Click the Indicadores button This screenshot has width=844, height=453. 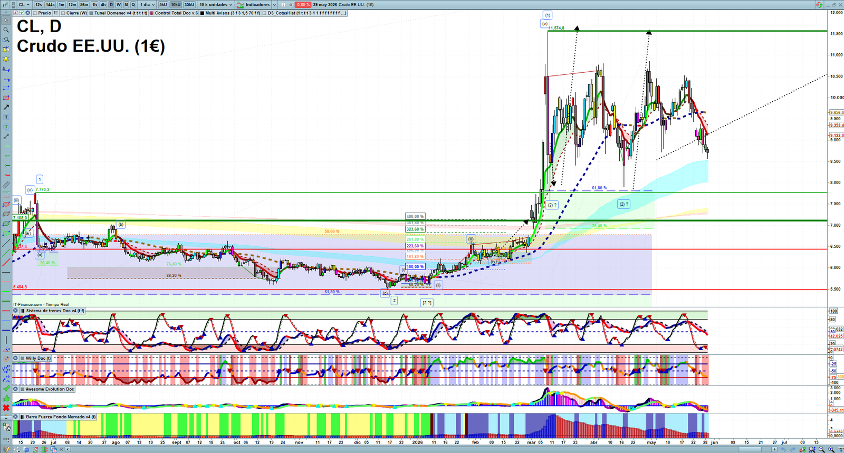[252, 4]
